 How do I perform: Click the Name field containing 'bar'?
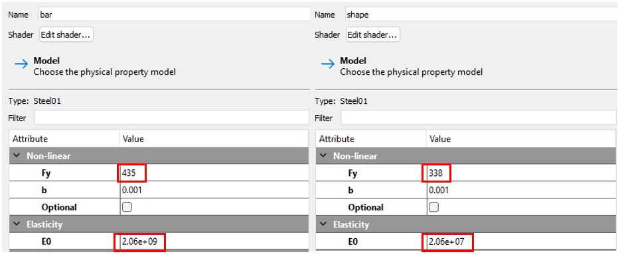point(174,15)
